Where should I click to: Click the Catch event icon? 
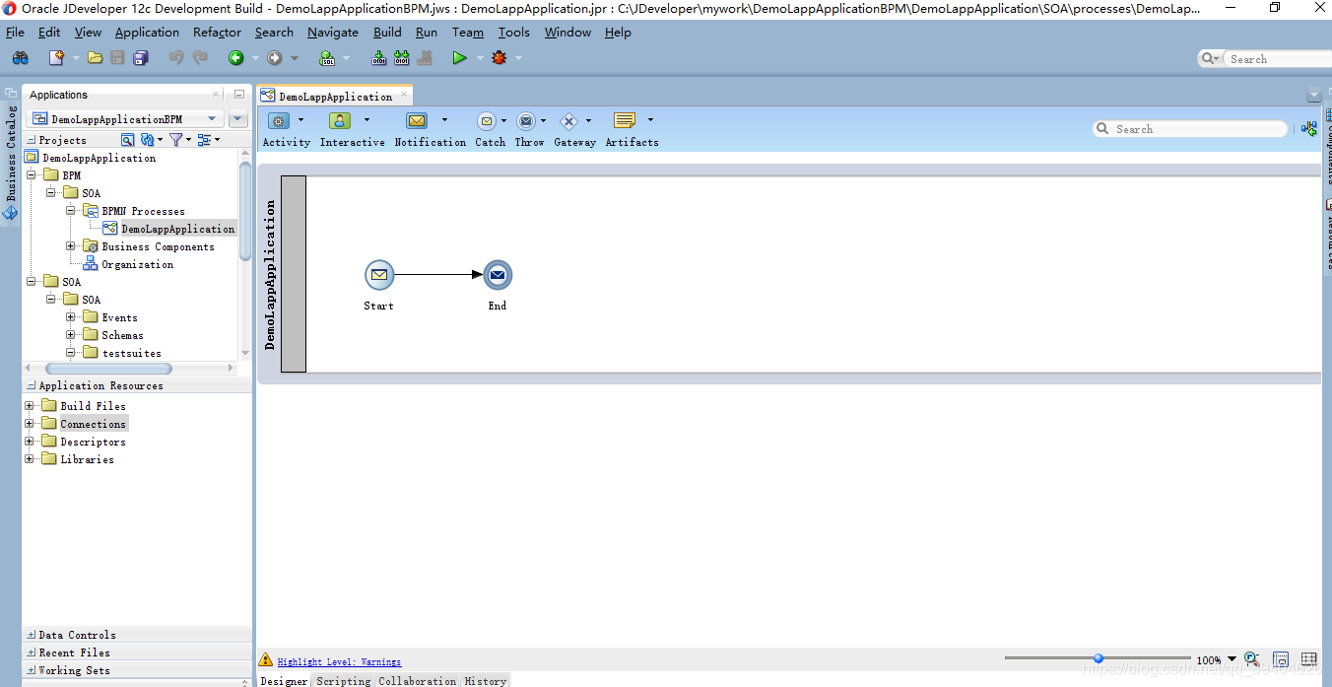pyautogui.click(x=487, y=121)
